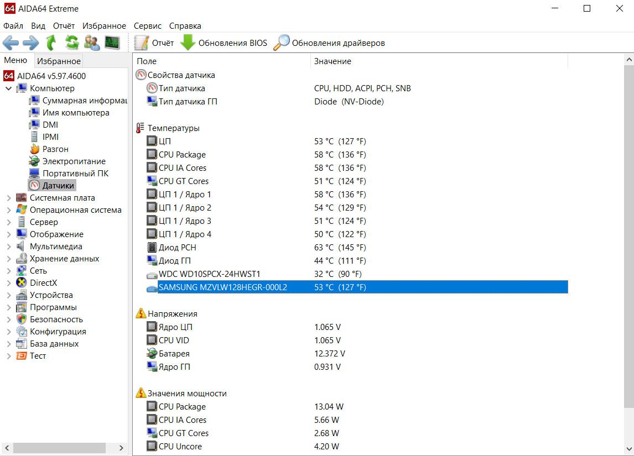The image size is (634, 456).
Task: Click the Электропитание power icon
Action: (34, 161)
